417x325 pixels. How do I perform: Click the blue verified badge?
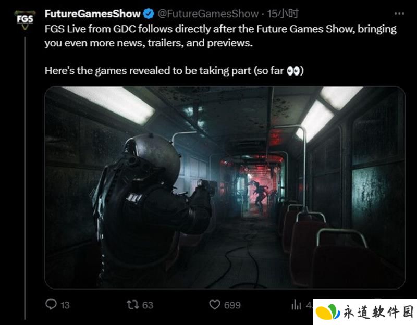[x=149, y=14]
